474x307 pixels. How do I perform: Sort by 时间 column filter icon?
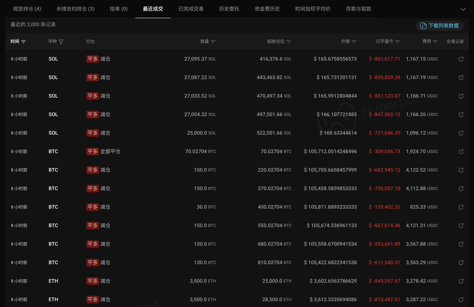tap(23, 41)
